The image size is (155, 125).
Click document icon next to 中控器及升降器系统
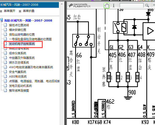(5, 58)
